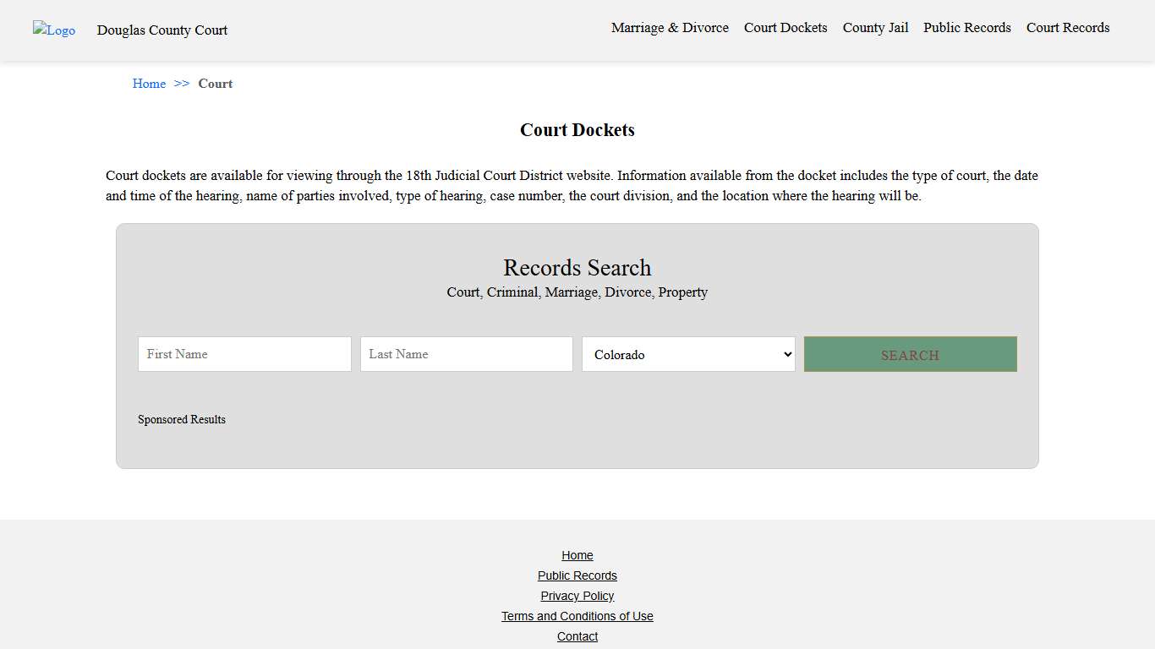The width and height of the screenshot is (1155, 649).
Task: Open the footer Public Records link
Action: click(577, 575)
